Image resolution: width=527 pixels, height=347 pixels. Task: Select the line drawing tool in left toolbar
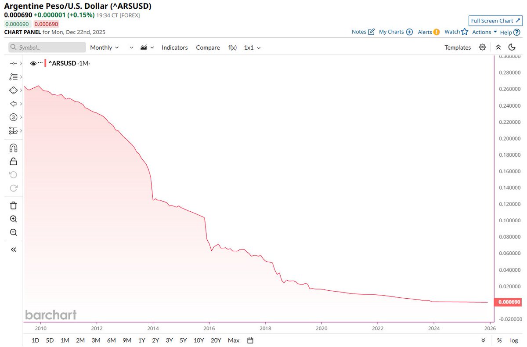[x=13, y=64]
